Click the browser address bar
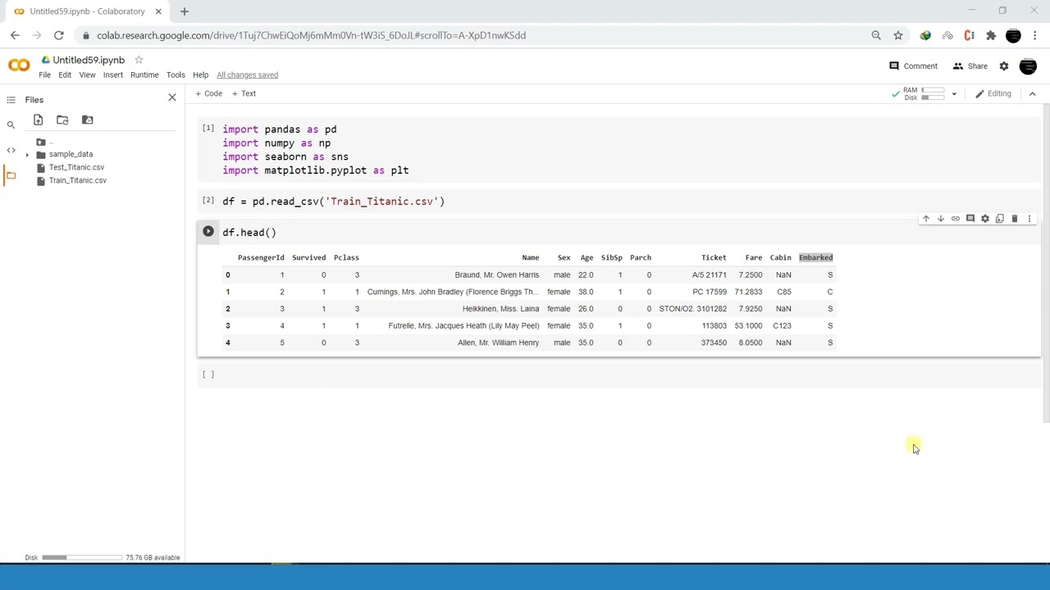This screenshot has width=1050, height=590. click(x=476, y=35)
